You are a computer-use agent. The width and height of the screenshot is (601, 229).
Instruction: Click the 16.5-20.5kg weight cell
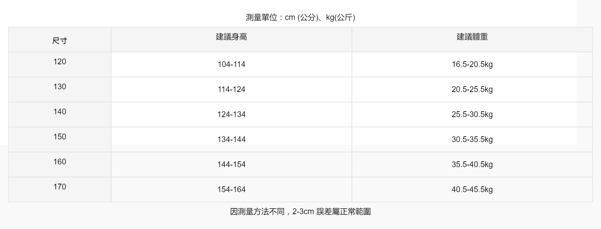[x=472, y=64]
